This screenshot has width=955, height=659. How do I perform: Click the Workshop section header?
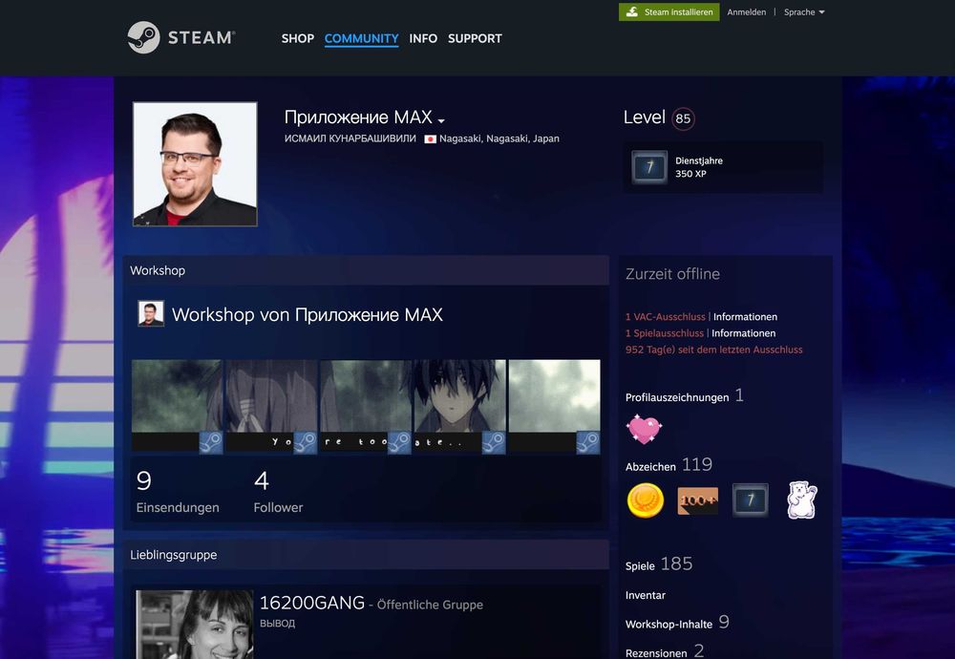pos(366,270)
